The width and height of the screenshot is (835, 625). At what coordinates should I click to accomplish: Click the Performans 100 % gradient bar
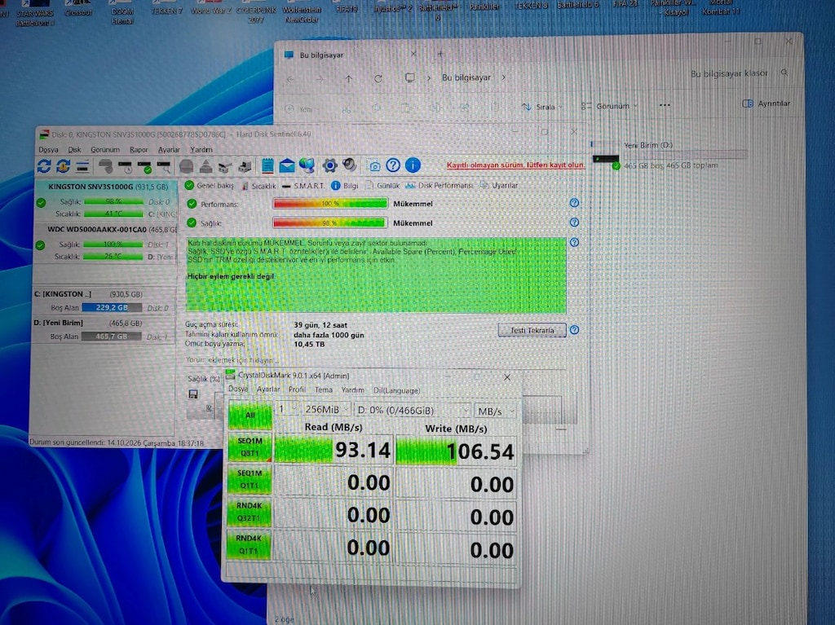[330, 204]
